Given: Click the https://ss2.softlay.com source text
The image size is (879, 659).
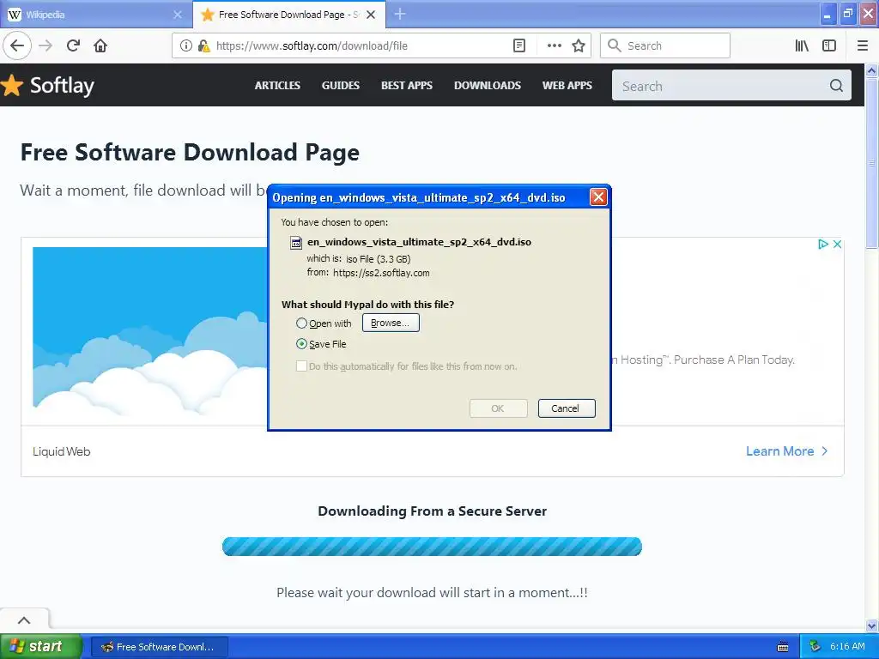Looking at the screenshot, I should (x=381, y=273).
